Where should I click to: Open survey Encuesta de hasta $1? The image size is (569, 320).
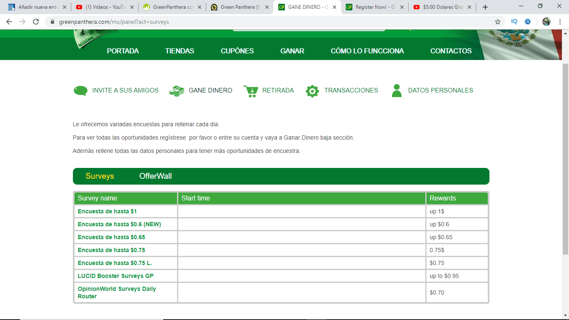coord(107,211)
